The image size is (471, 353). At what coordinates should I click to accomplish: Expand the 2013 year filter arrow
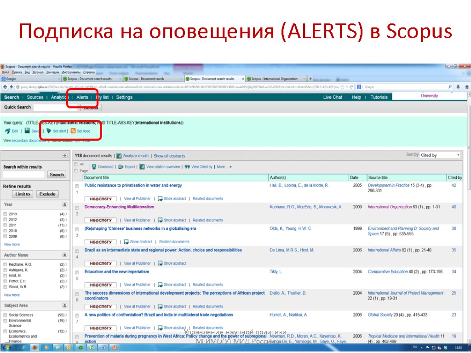pos(66,214)
